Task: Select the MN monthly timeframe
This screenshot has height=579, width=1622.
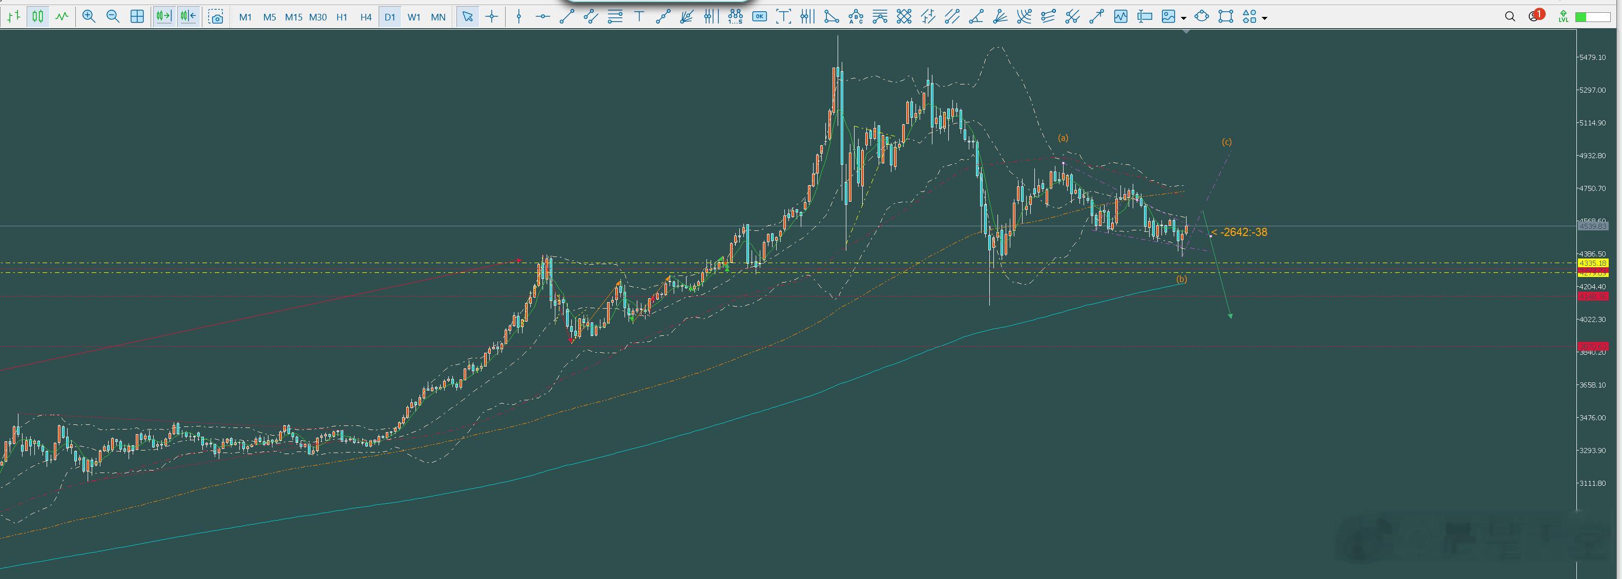Action: click(438, 17)
